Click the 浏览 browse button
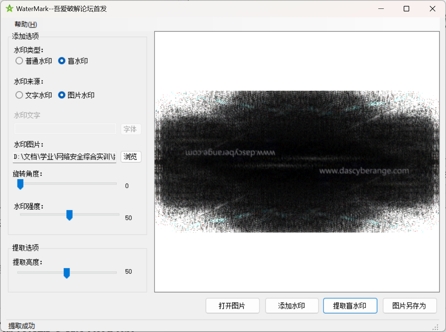 [x=131, y=157]
